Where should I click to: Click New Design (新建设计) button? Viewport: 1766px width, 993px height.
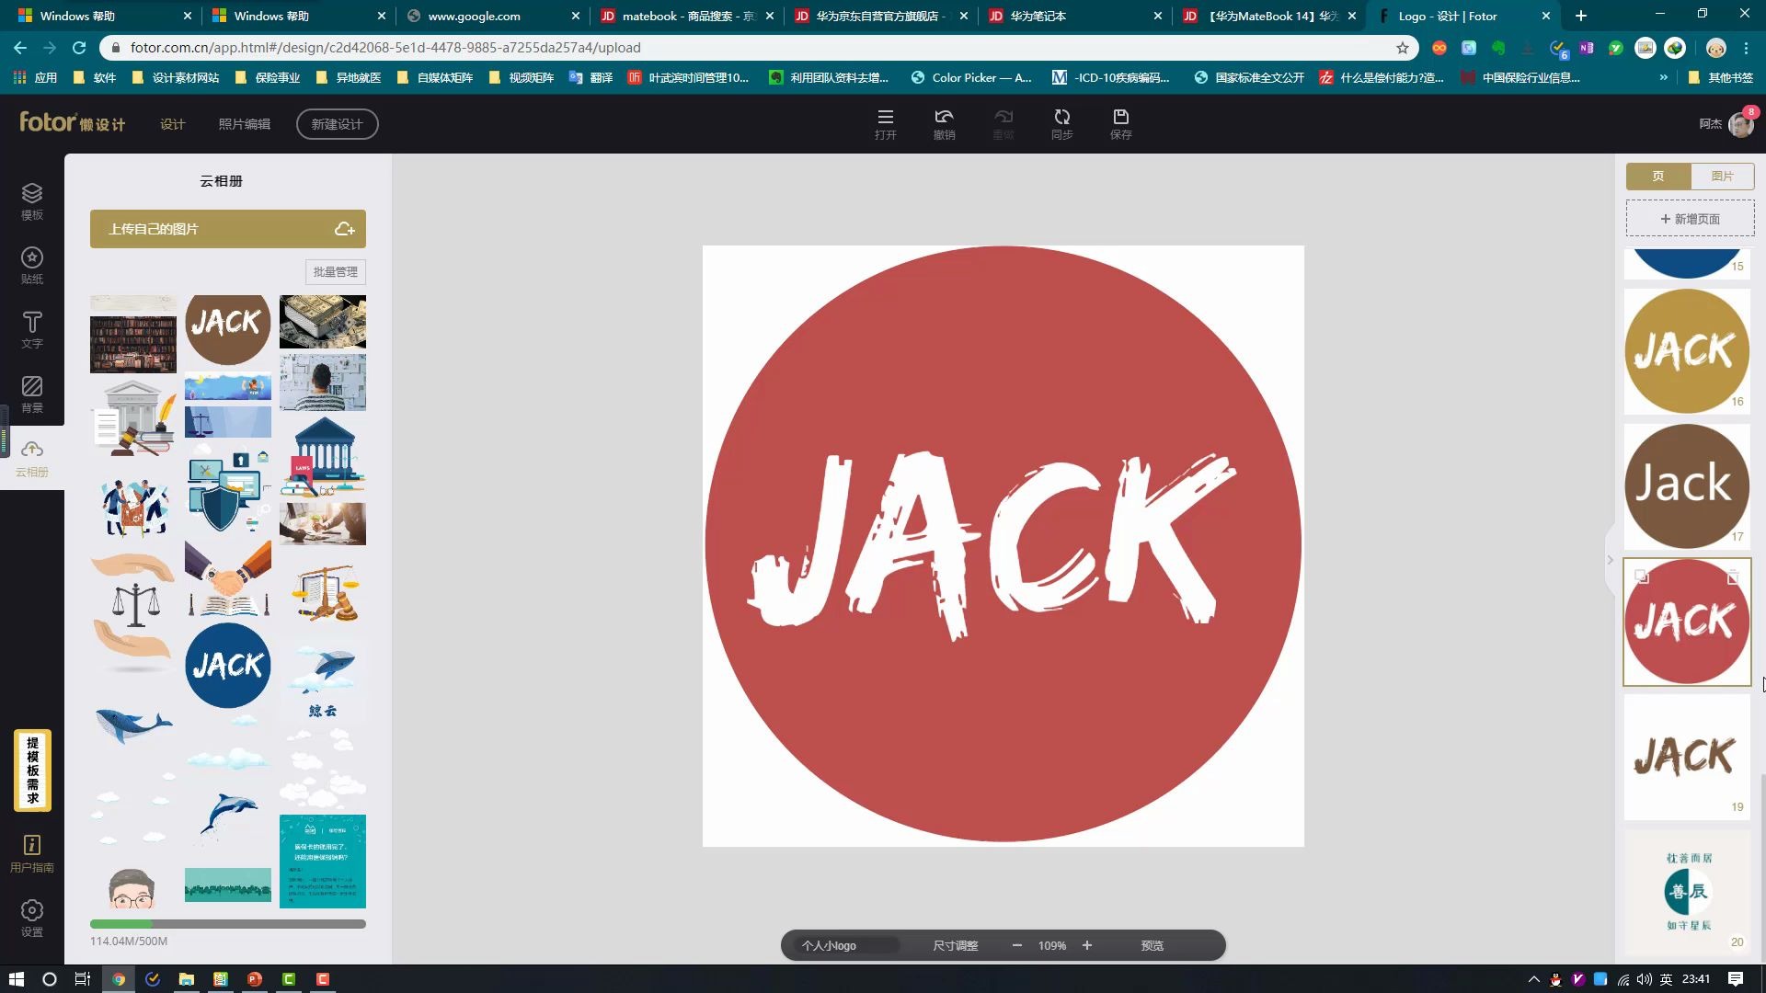pyautogui.click(x=337, y=124)
